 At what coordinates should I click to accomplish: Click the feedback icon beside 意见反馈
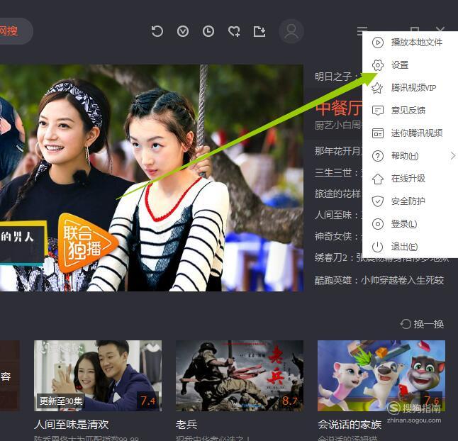click(x=378, y=111)
